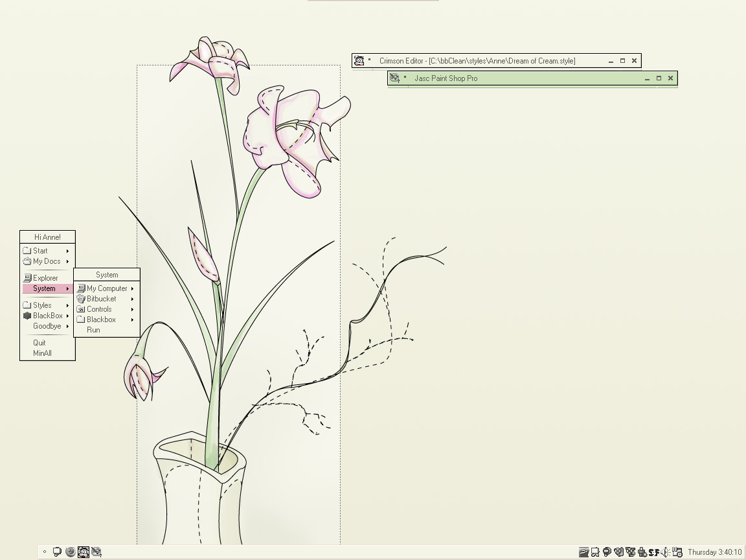Click the printer-like tray icon before S4F

642,552
